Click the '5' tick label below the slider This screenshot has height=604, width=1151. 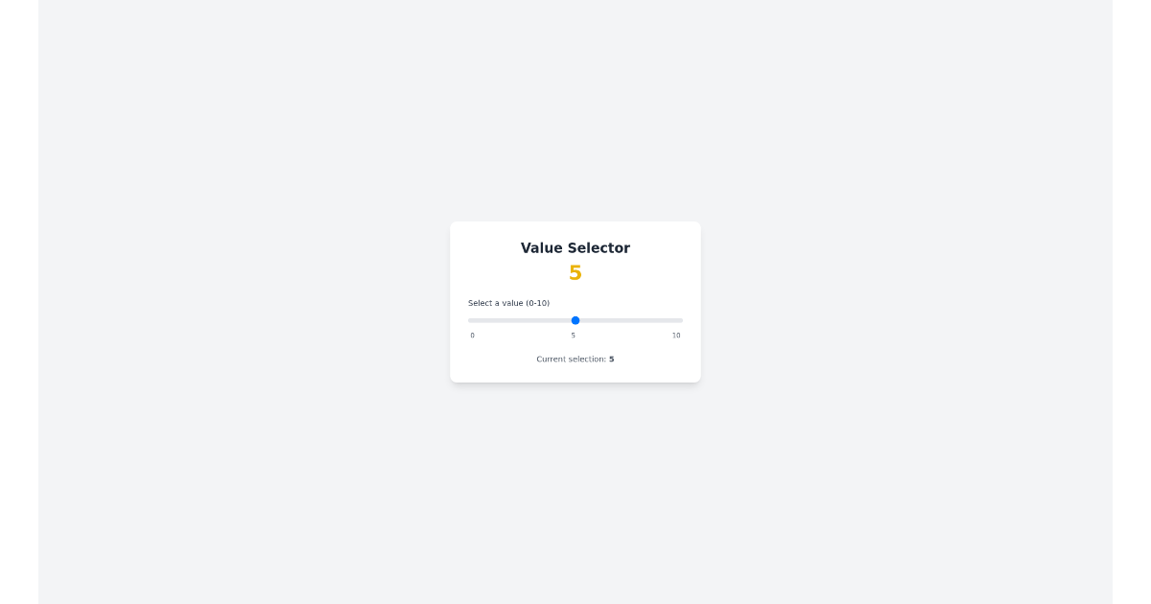[574, 336]
